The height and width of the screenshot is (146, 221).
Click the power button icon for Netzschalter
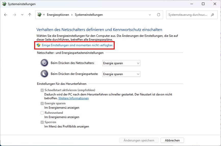point(44,63)
